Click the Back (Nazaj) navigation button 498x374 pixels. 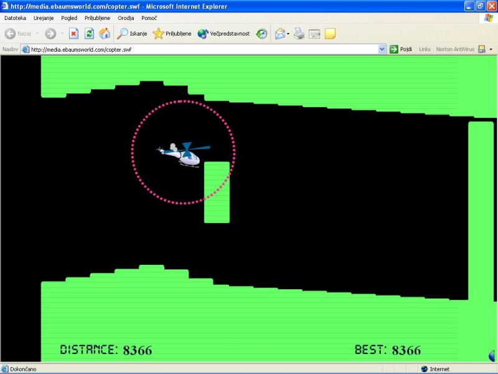[x=17, y=34]
